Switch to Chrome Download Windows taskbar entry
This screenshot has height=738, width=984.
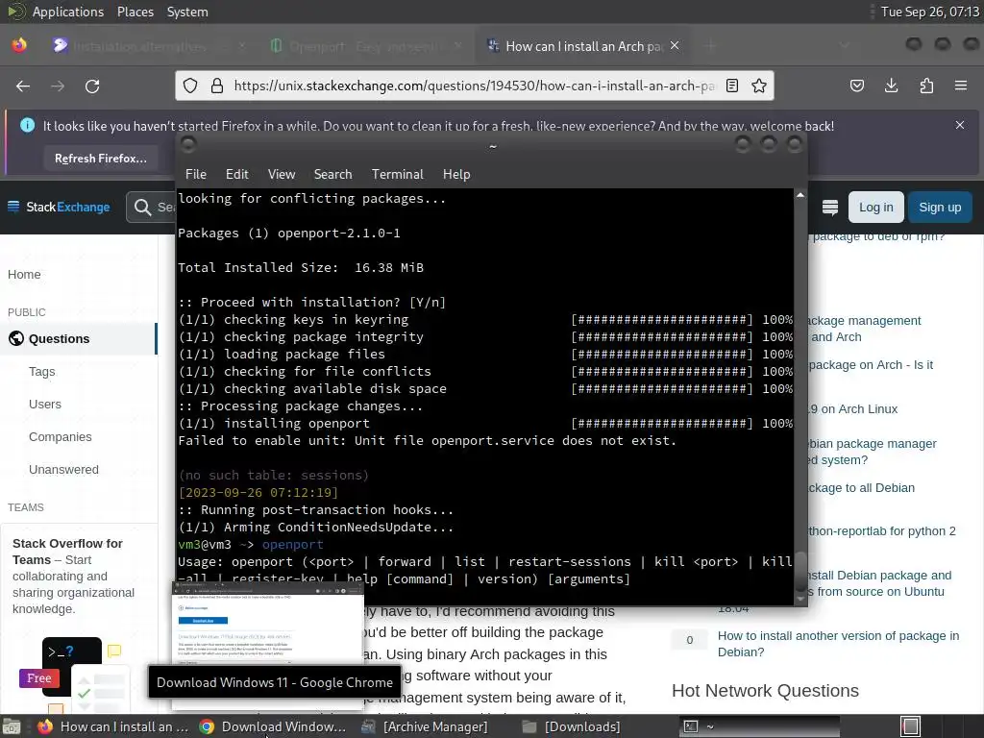[273, 726]
